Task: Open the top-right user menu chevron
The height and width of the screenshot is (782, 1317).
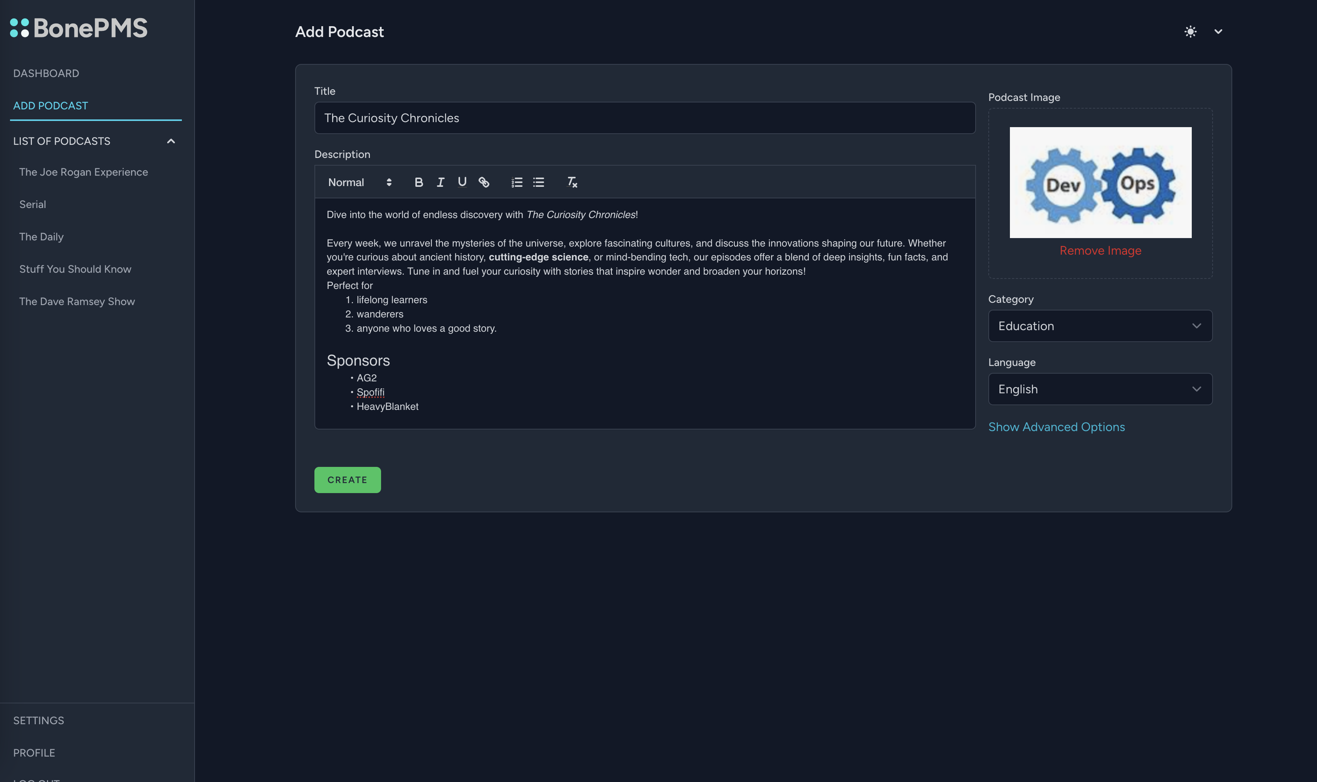Action: (x=1218, y=32)
